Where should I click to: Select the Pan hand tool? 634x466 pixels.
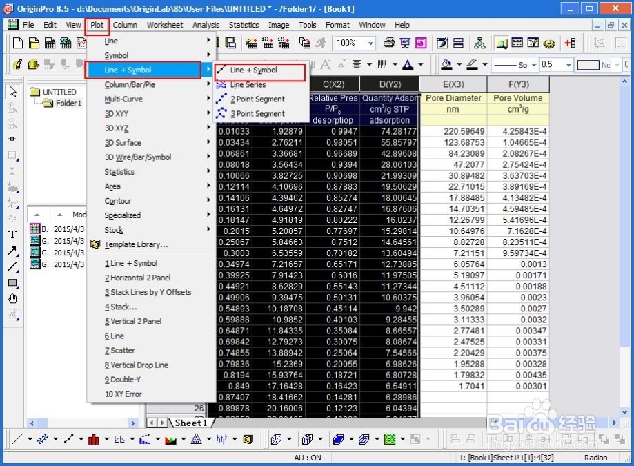tap(12, 298)
